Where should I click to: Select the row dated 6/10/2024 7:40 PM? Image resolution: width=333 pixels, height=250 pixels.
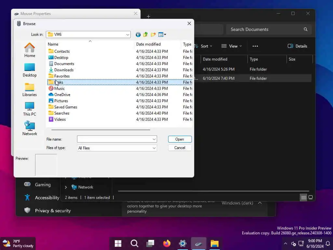253,78
